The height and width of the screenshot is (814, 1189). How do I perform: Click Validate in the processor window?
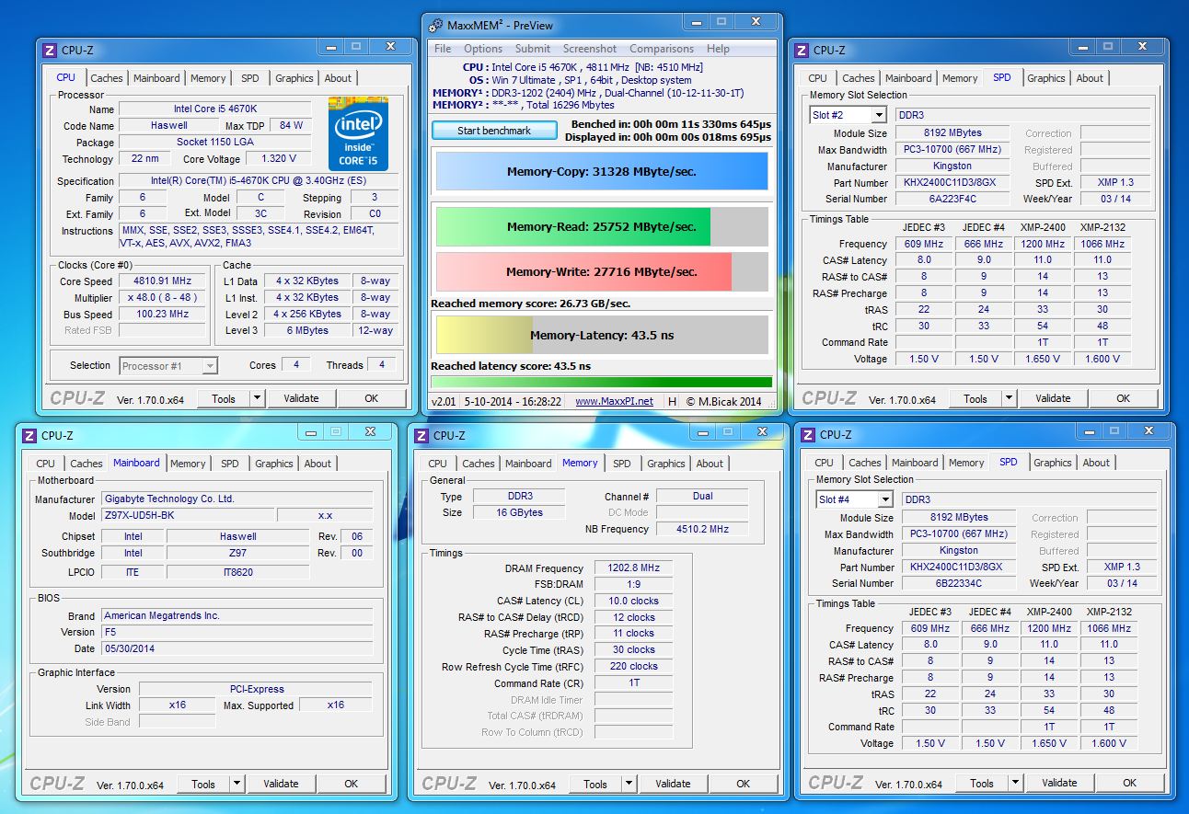pos(301,398)
